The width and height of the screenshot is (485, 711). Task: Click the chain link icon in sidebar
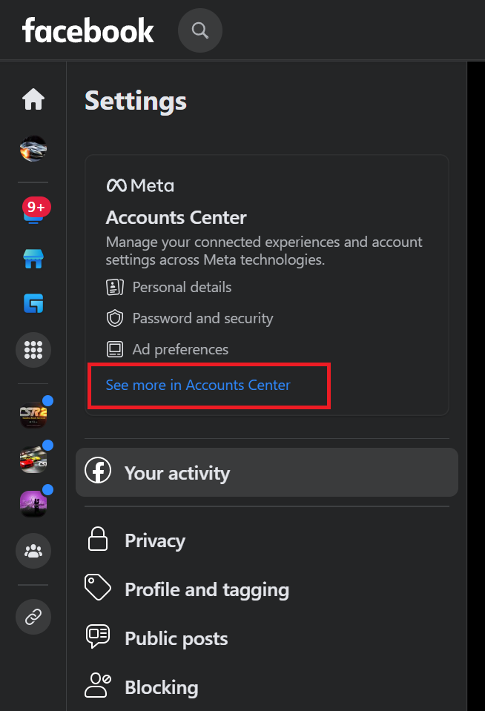(x=33, y=617)
